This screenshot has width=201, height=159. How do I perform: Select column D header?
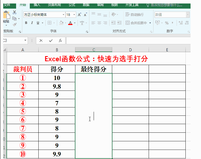coord(130,50)
